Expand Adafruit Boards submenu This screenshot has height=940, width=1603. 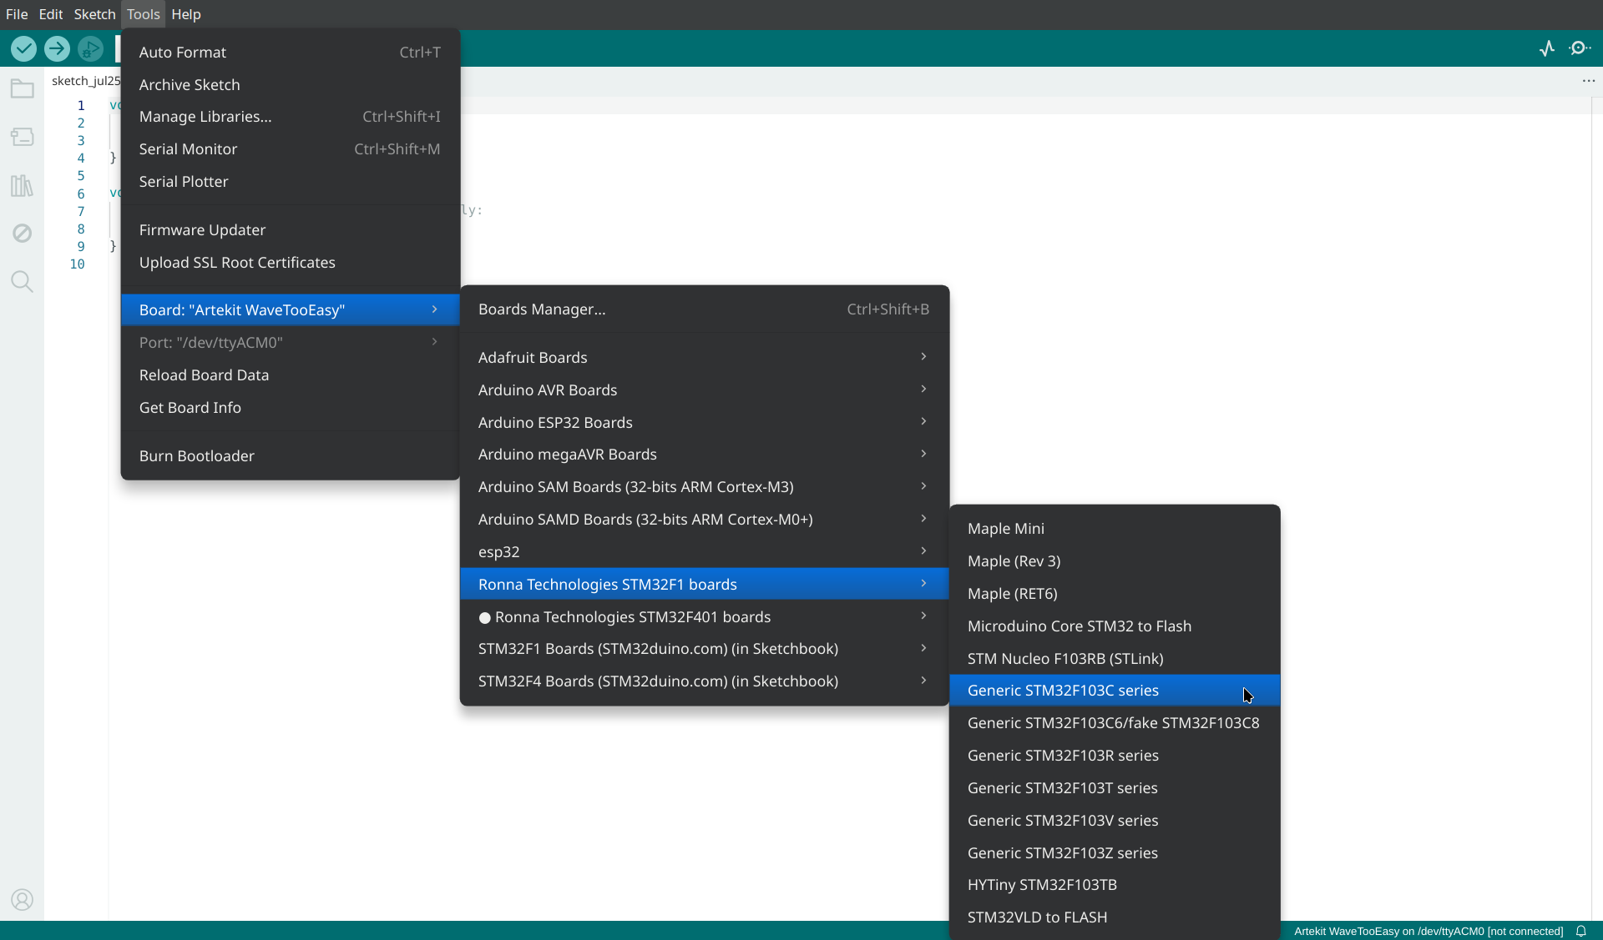704,357
